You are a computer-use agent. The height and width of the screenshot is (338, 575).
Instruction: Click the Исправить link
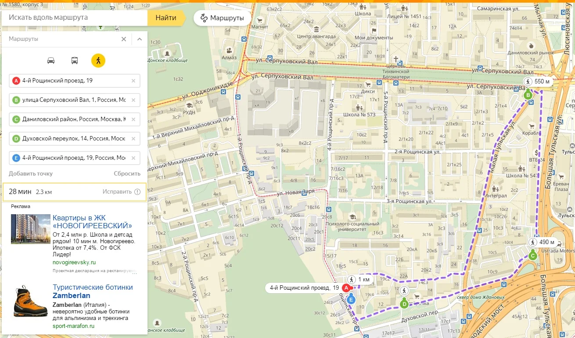coord(117,192)
